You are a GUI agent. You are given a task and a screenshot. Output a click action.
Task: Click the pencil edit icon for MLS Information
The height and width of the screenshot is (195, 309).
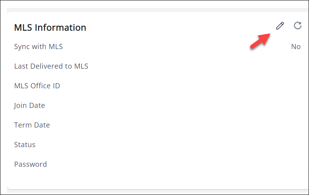point(280,26)
